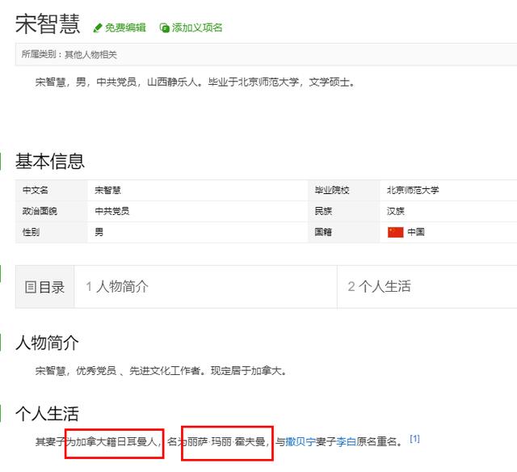Open the 免费编辑 edit link
The width and height of the screenshot is (517, 472).
tap(125, 27)
